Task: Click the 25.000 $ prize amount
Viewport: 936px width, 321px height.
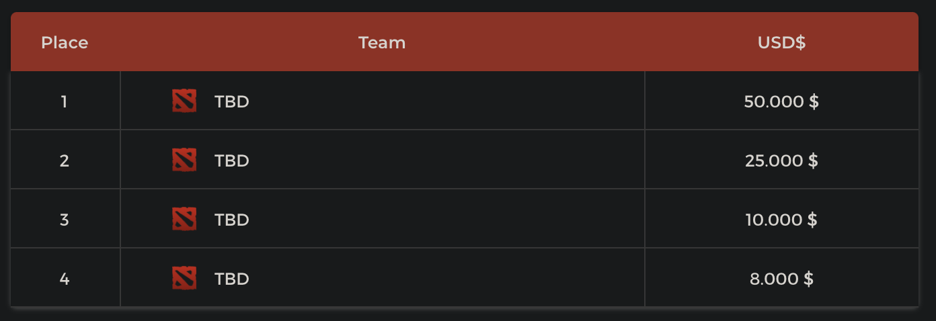Action: (781, 161)
